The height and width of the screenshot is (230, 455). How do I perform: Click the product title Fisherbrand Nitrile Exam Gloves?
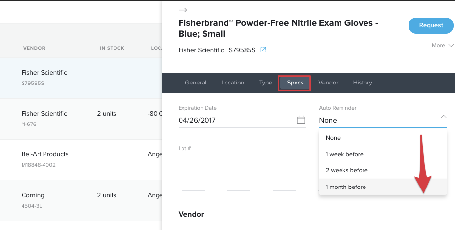click(x=278, y=28)
